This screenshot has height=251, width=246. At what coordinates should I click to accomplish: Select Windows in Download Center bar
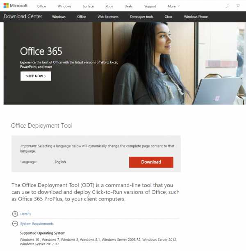pyautogui.click(x=59, y=17)
